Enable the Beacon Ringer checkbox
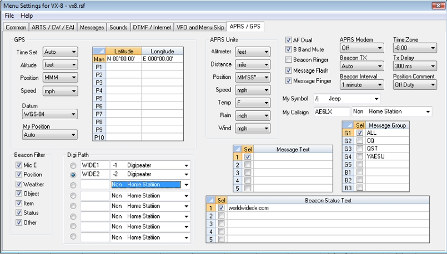 pos(289,60)
